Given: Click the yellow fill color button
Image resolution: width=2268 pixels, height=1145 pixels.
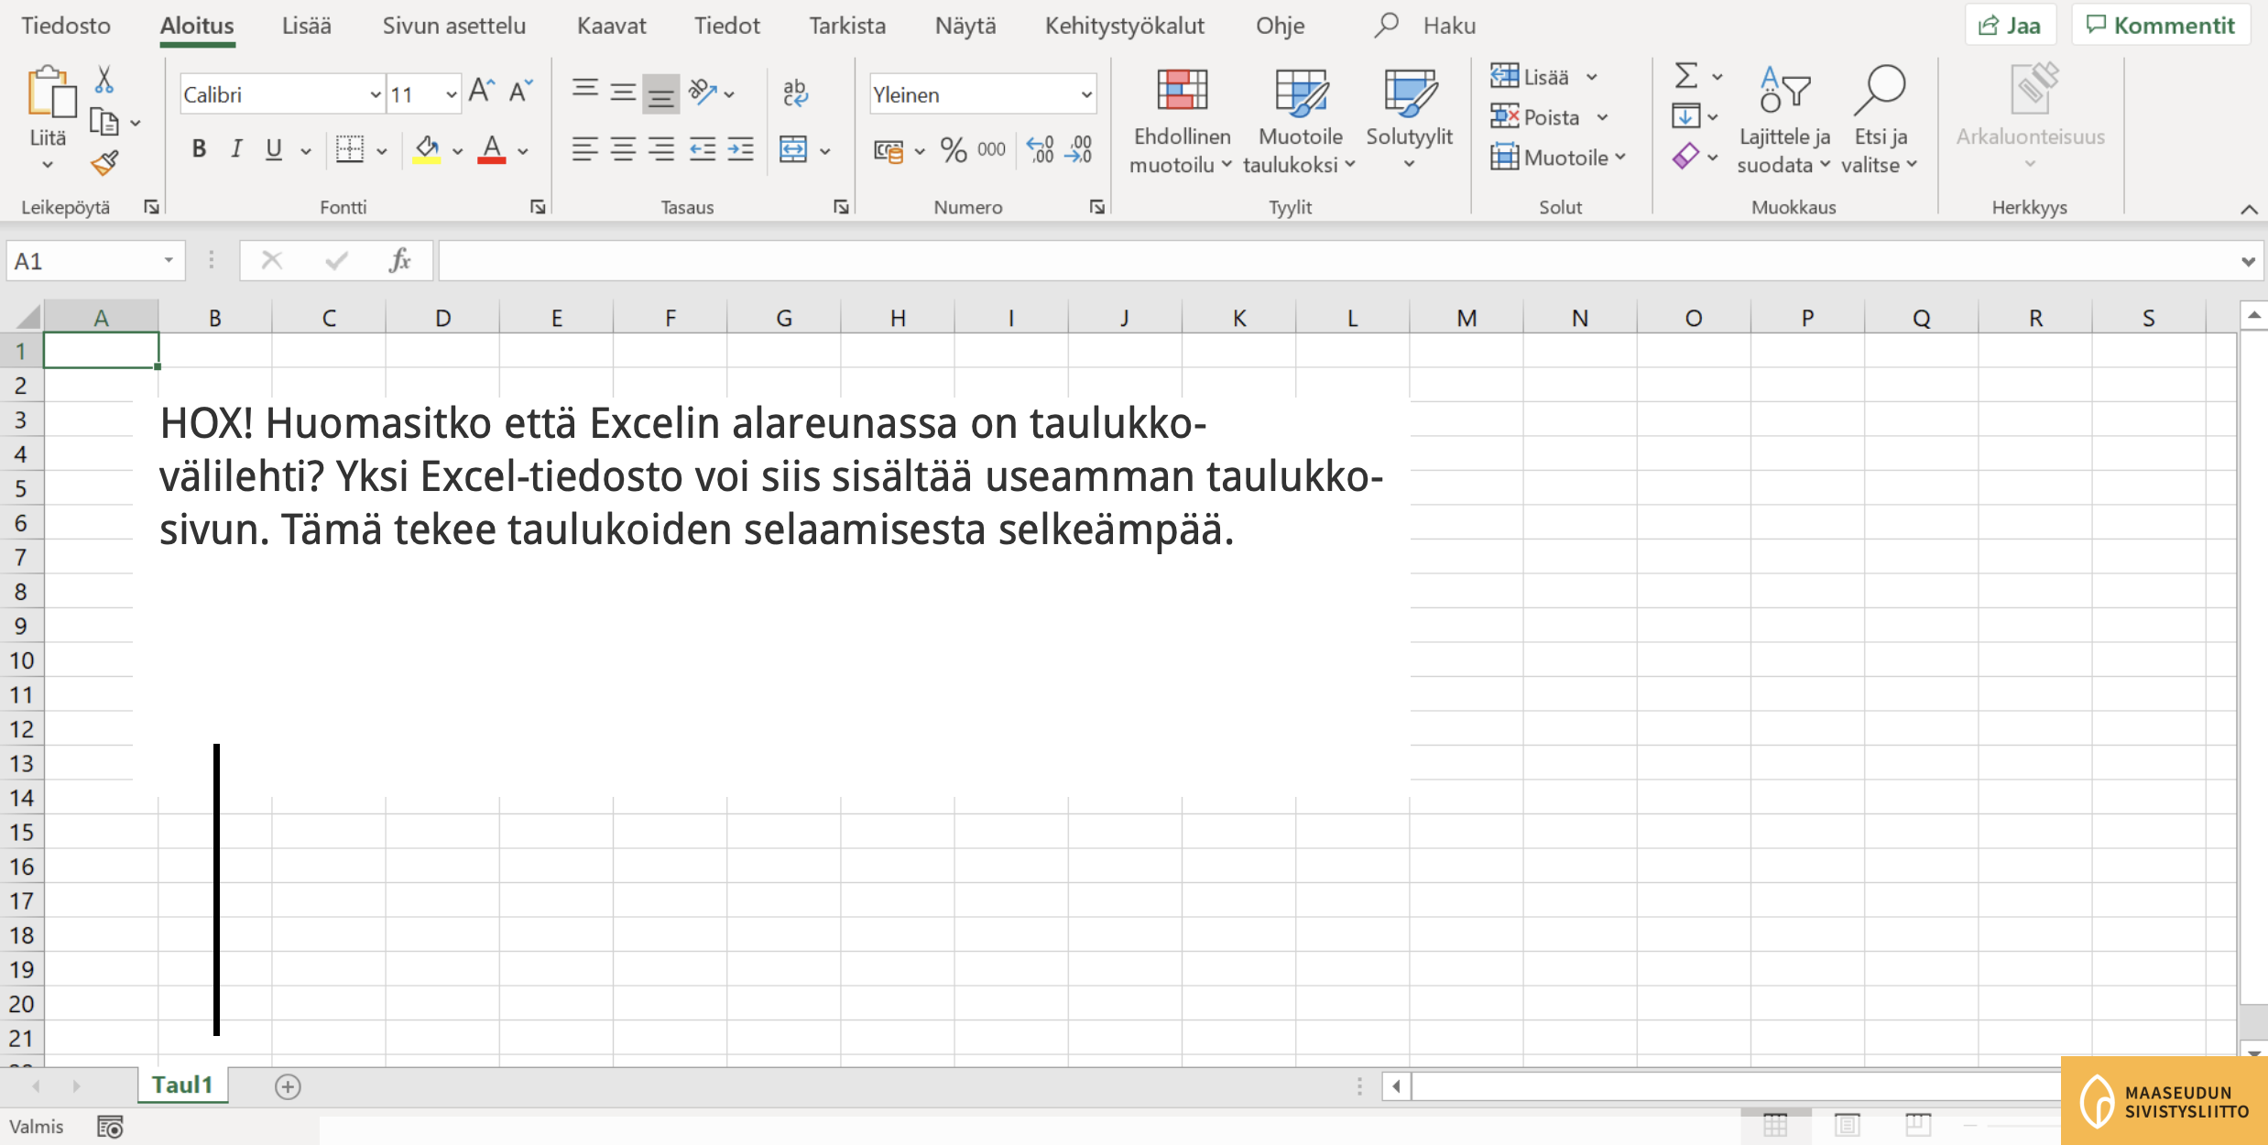Looking at the screenshot, I should point(426,149).
